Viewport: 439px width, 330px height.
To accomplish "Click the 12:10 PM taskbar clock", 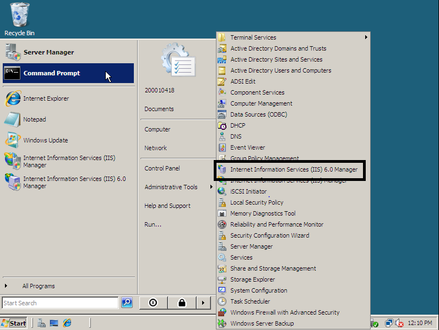I will click(x=420, y=323).
